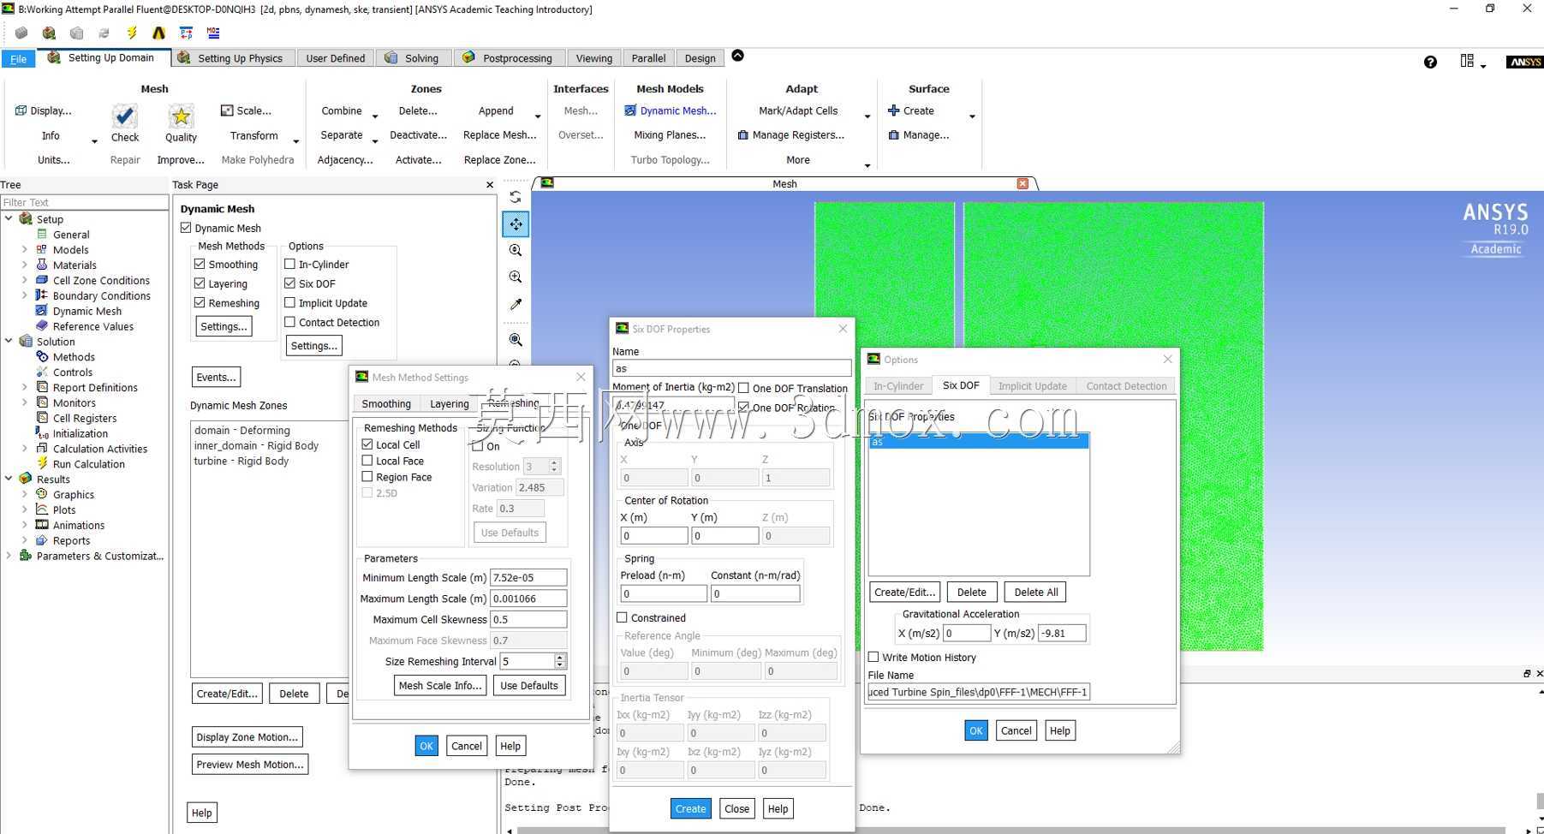The height and width of the screenshot is (834, 1544).
Task: Open the Solving ribbon tab
Action: click(414, 58)
